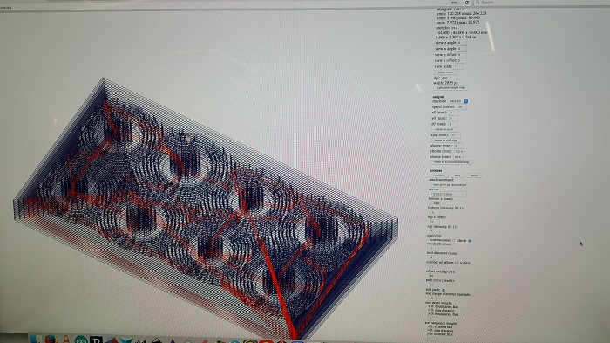Click the units/in input field
The image size is (610, 343).
pos(457,28)
